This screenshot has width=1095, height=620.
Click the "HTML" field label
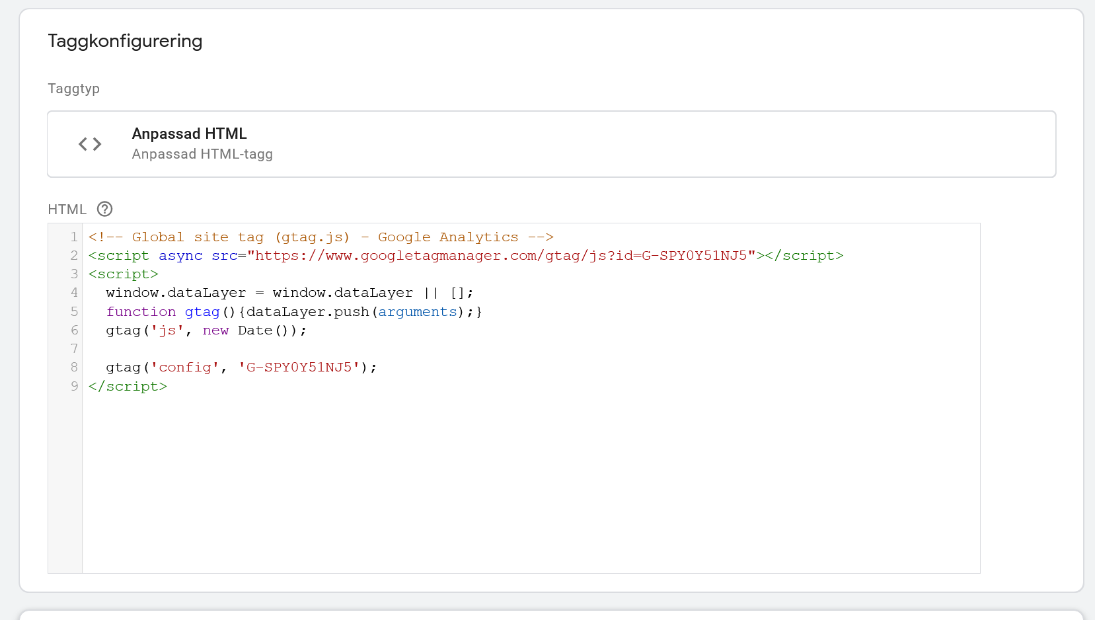[67, 210]
